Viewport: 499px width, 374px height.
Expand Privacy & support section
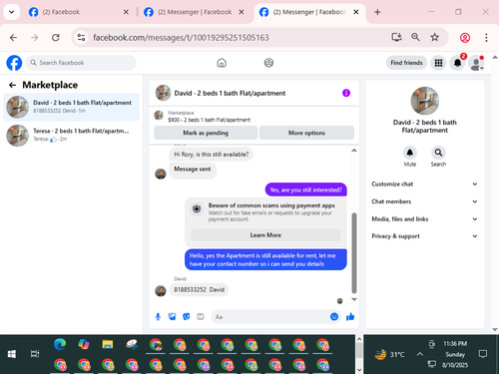pyautogui.click(x=424, y=236)
